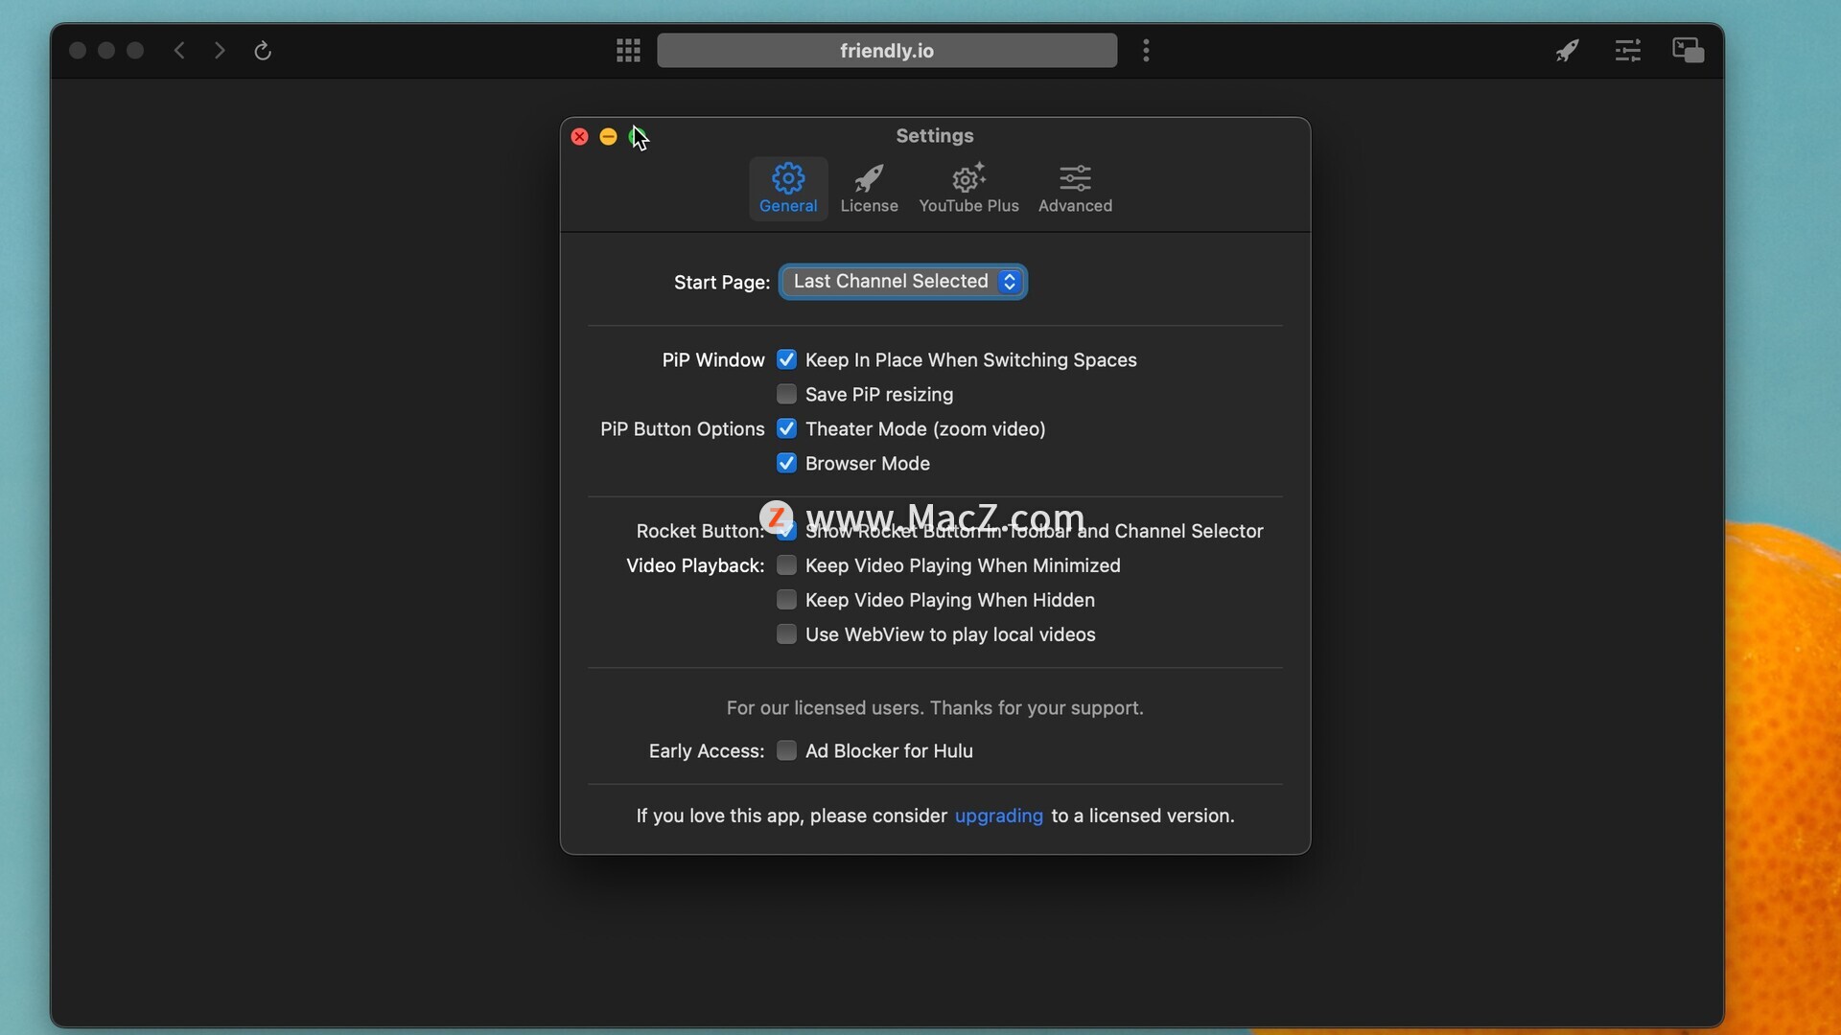Disable Theater Mode (zoom video)

tap(786, 428)
